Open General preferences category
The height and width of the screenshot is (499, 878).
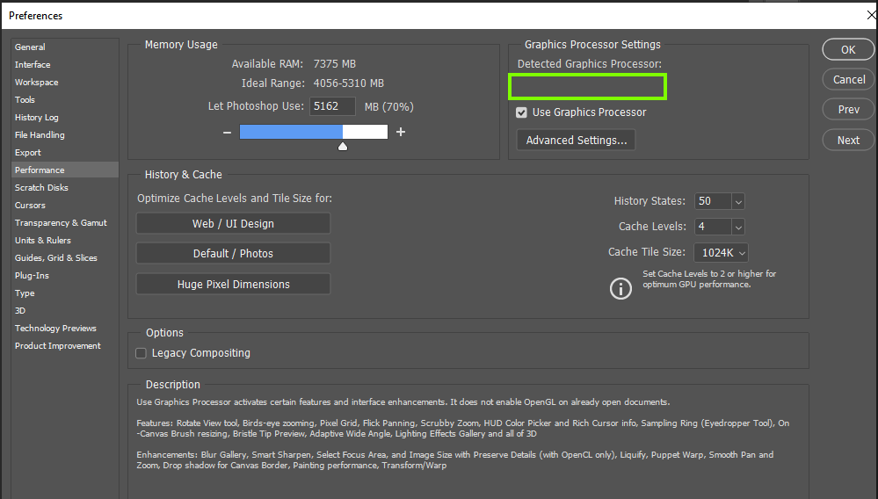coord(30,47)
